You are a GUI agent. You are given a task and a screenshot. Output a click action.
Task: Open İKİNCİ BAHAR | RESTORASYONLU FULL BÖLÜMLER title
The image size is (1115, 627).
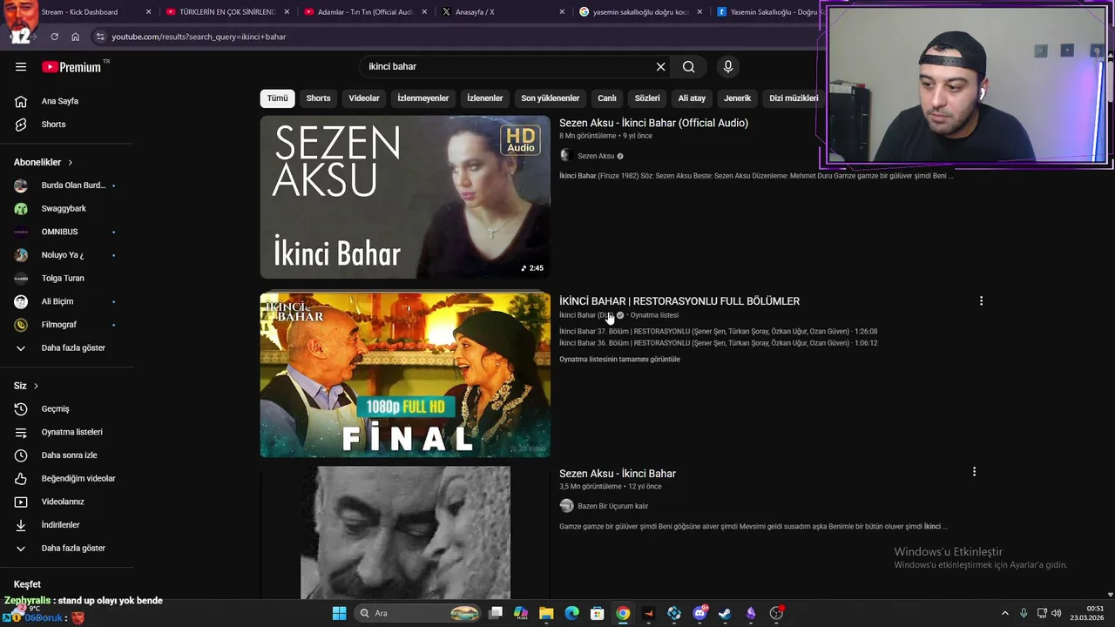click(x=679, y=301)
